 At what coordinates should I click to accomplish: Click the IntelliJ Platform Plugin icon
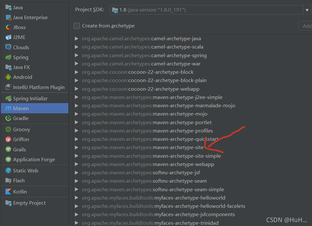(8, 87)
